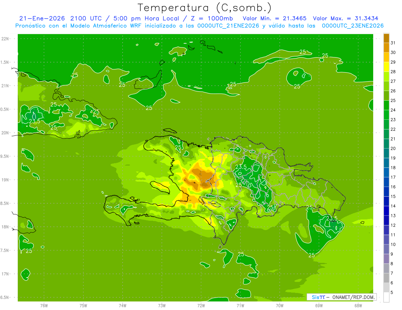Click the '20' legend value
Image resolution: width=402 pixels, height=310 pixels.
click(393, 148)
